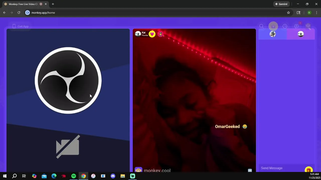Click the taskbar clock showing 5:35 AM
The height and width of the screenshot is (180, 321).
(314, 176)
